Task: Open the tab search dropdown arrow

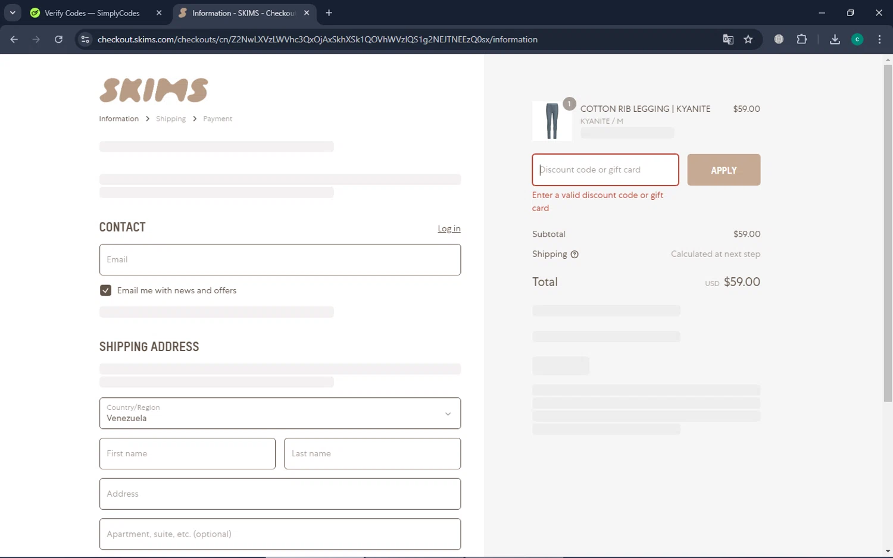Action: point(12,12)
